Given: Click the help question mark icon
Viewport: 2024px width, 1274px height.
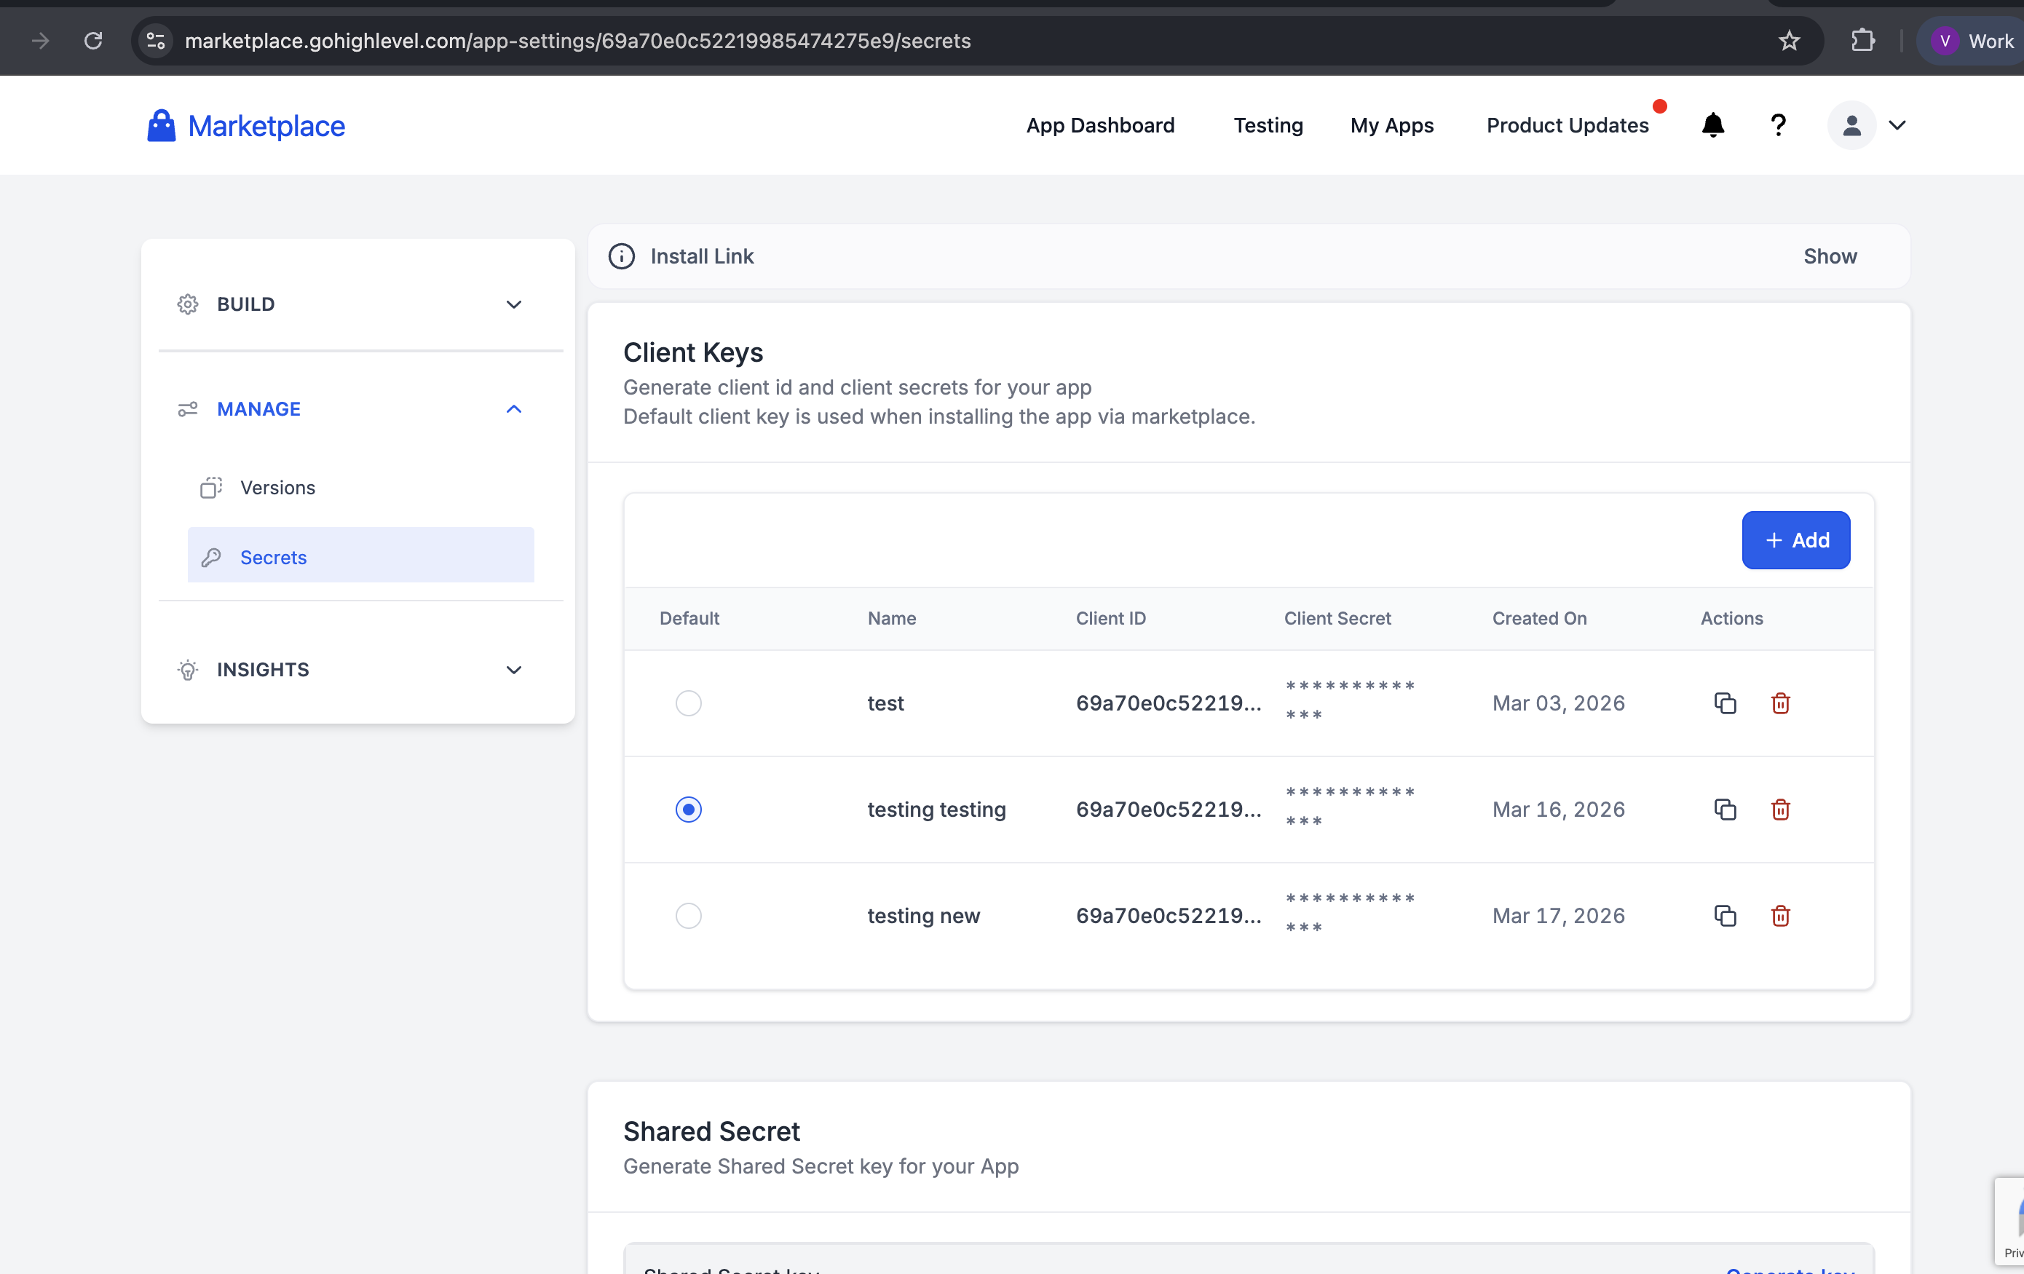Looking at the screenshot, I should pos(1778,125).
